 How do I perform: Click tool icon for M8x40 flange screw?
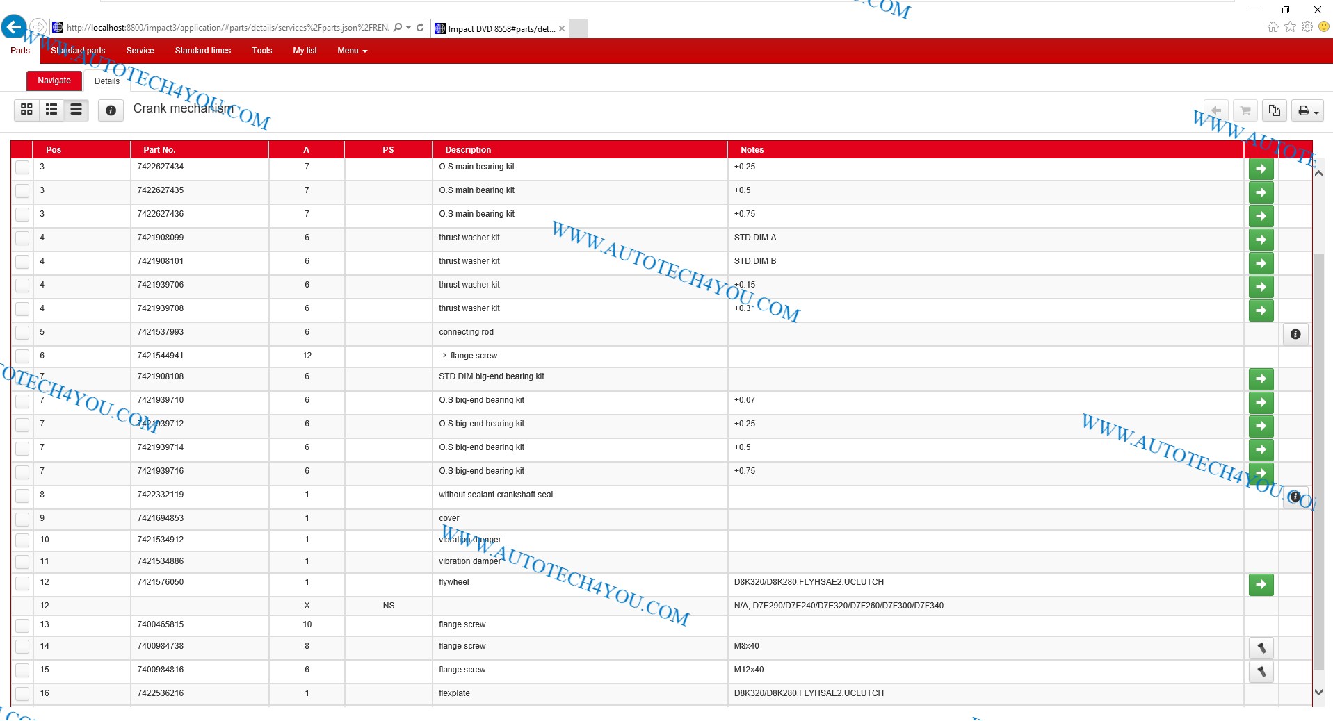(x=1261, y=649)
